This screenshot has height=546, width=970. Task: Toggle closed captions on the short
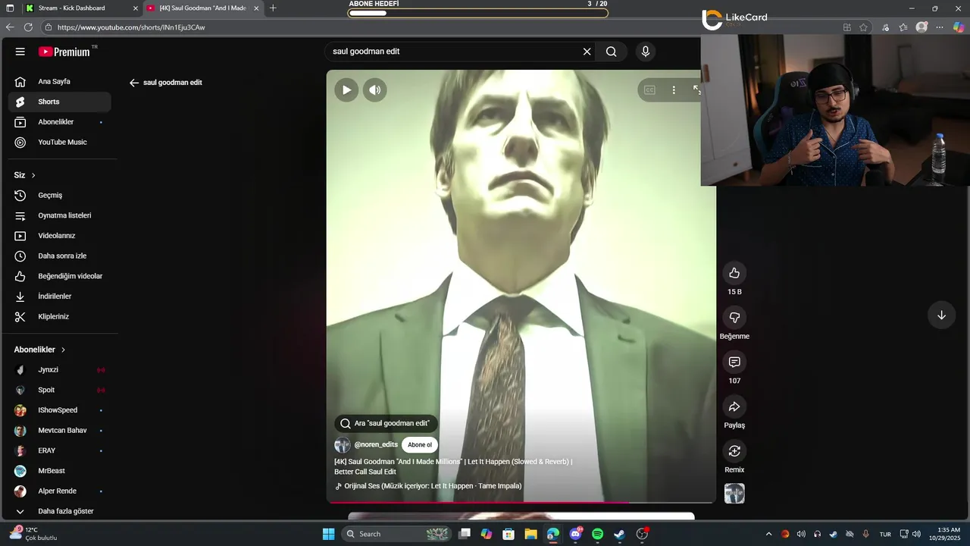pos(649,89)
